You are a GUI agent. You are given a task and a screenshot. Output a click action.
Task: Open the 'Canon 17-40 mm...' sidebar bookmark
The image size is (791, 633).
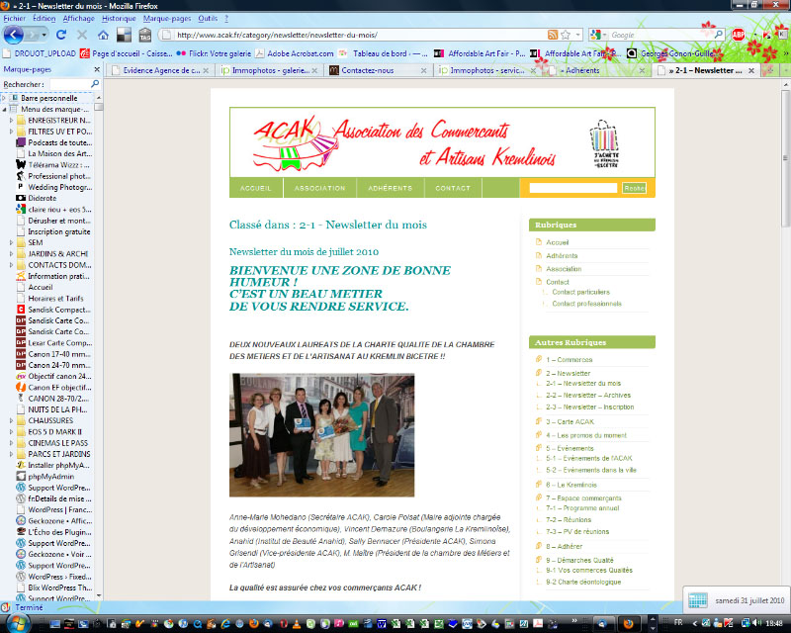[59, 354]
